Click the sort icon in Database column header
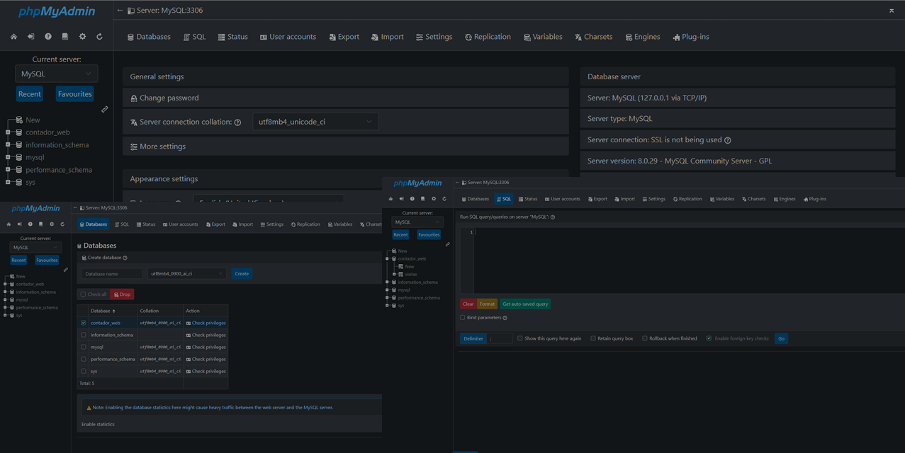The image size is (905, 453). (113, 311)
